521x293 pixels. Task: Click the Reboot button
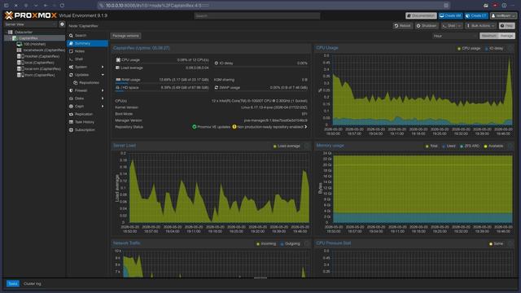coord(402,25)
